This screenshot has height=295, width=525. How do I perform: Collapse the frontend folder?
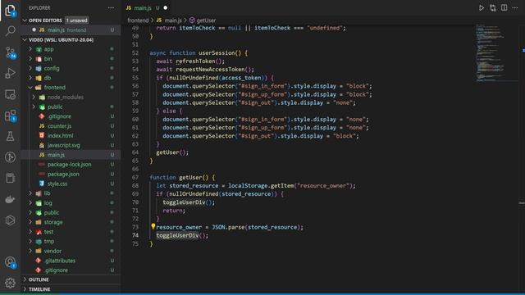tap(55, 88)
